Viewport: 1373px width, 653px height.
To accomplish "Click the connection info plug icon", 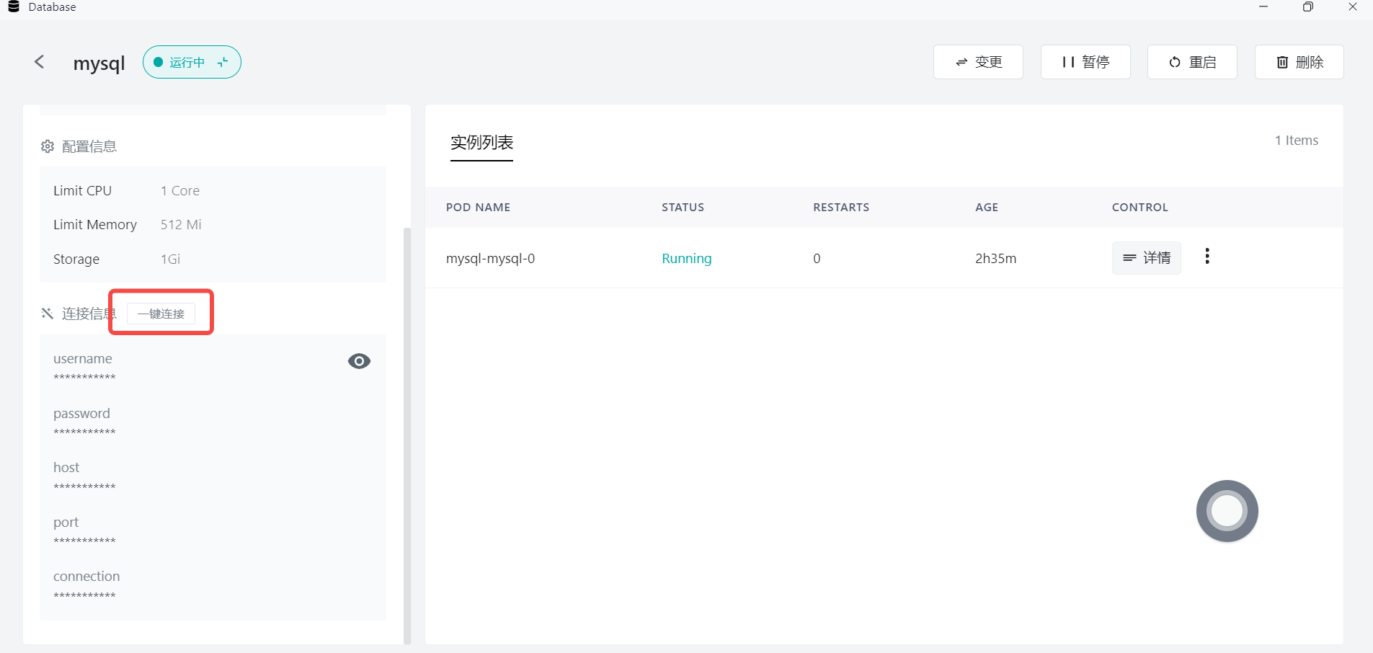I will [48, 314].
